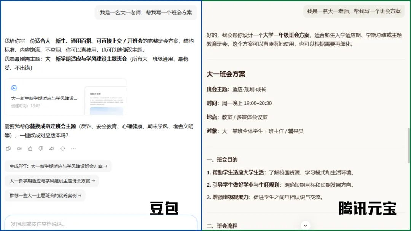Click item 2. 引导学生做好学业与生涯规划

(x=281, y=185)
